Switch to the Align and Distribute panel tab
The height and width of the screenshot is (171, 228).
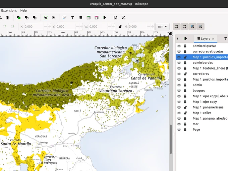(185, 39)
